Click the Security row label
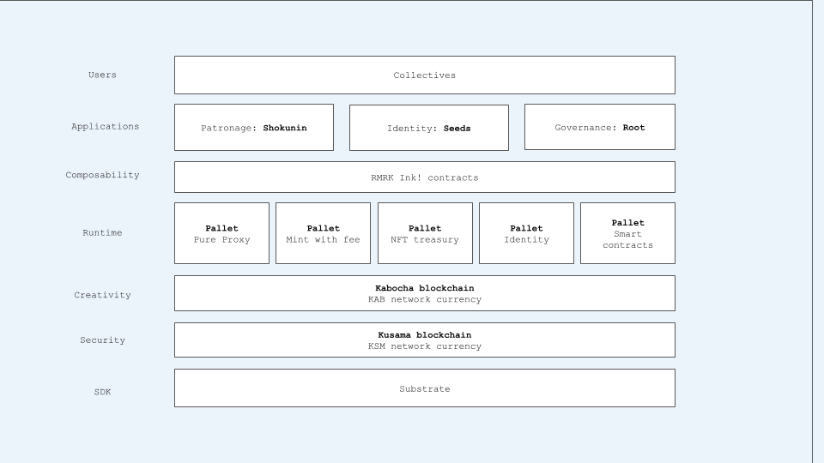This screenshot has height=463, width=824. pos(102,340)
